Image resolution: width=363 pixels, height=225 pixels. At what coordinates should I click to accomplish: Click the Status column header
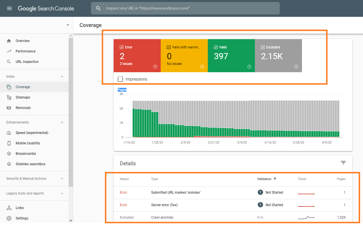[x=124, y=179]
